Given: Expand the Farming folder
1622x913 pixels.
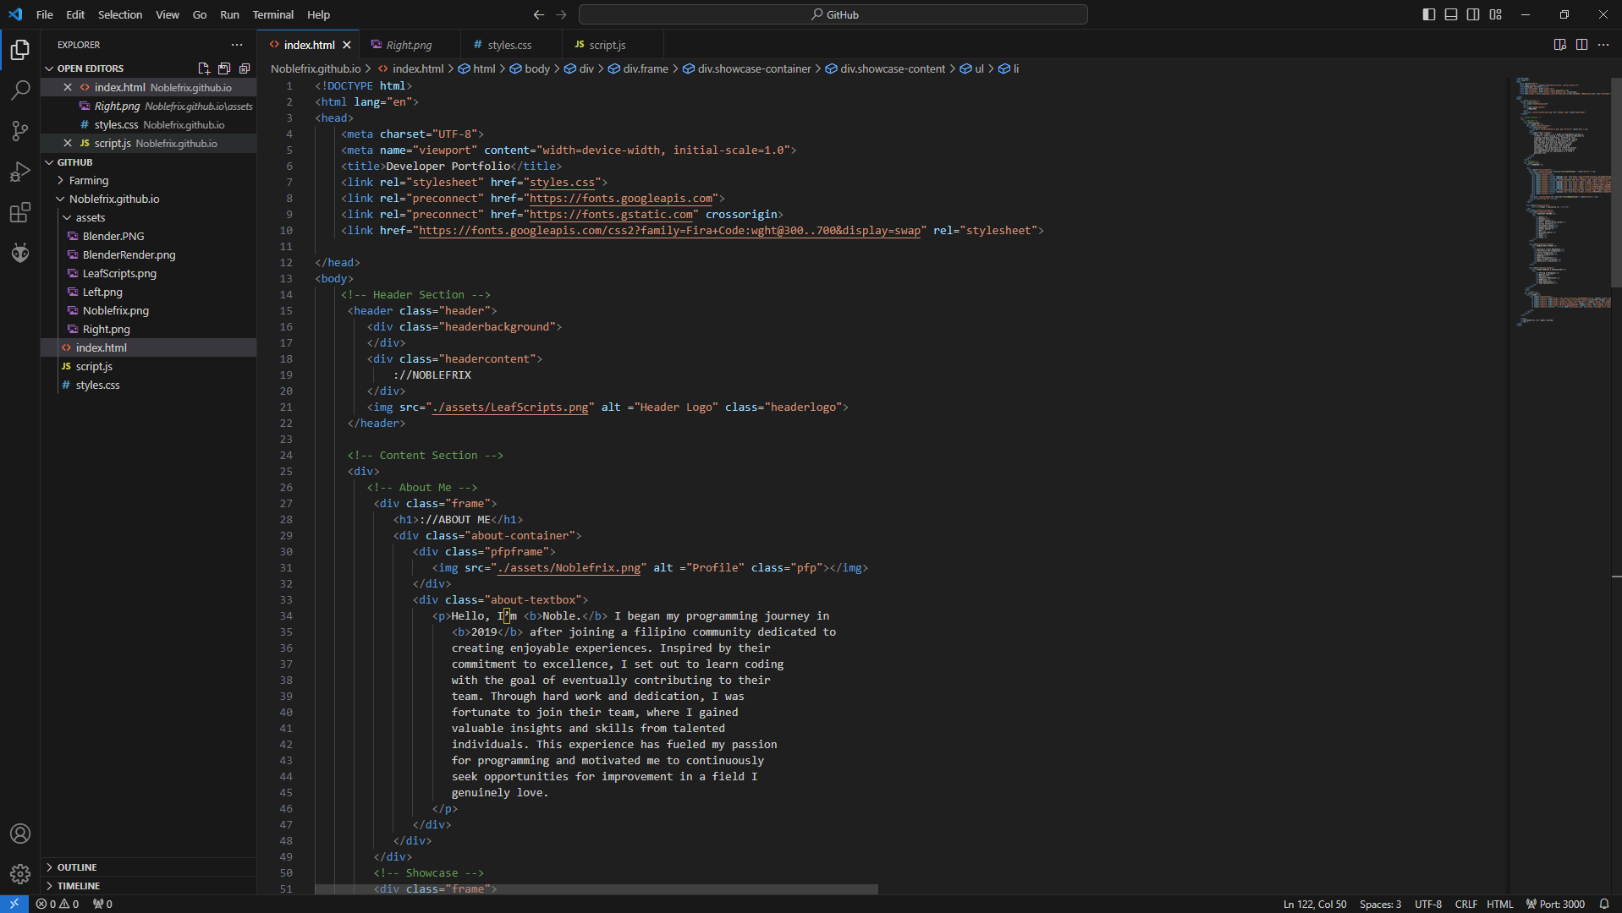Looking at the screenshot, I should coord(88,180).
